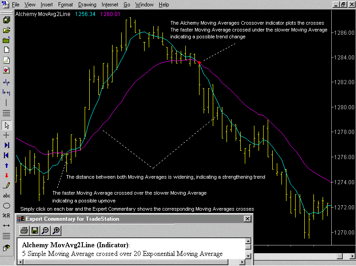Click the expand bar spacing icon
The height and width of the screenshot is (266, 356).
click(x=6, y=92)
